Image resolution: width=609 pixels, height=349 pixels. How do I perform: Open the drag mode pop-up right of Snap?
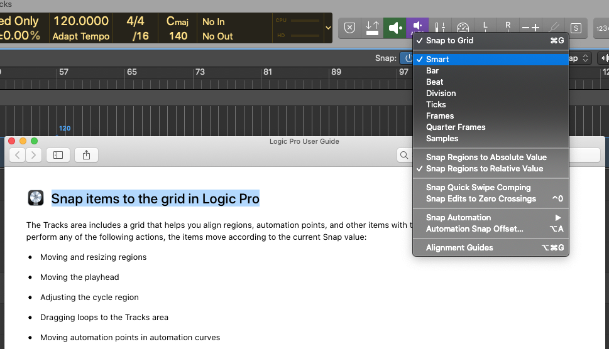pos(579,58)
